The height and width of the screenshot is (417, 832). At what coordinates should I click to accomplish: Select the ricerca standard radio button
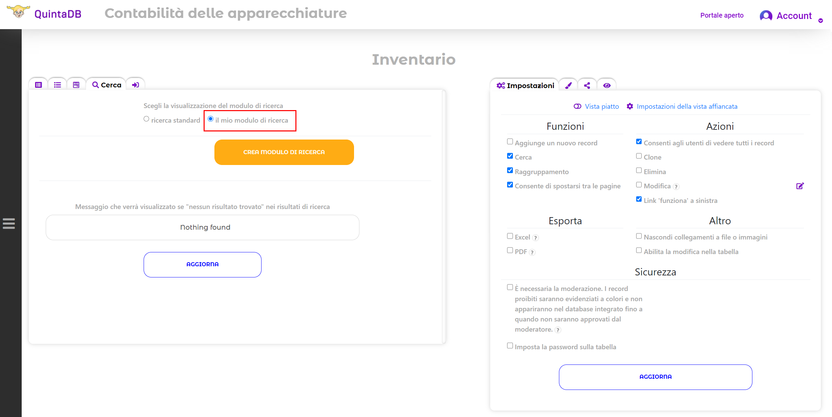pyautogui.click(x=146, y=119)
